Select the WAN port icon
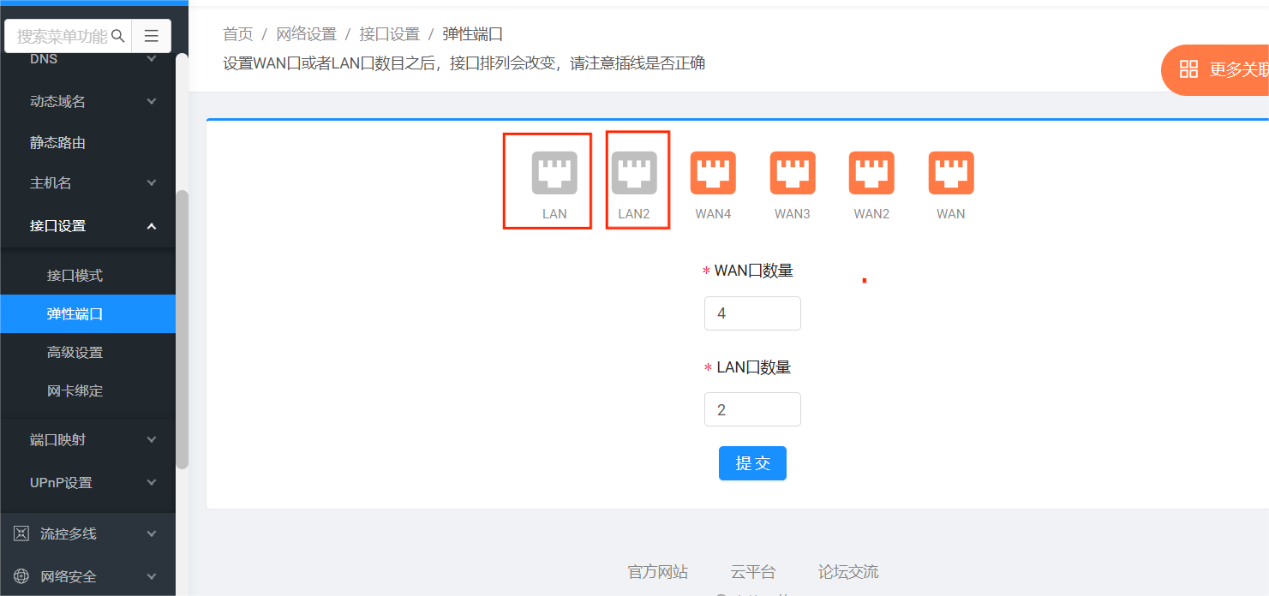 point(950,172)
